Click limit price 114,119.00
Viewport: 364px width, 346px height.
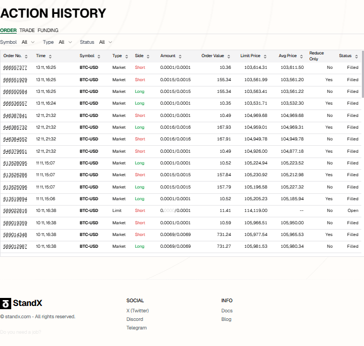[255, 210]
